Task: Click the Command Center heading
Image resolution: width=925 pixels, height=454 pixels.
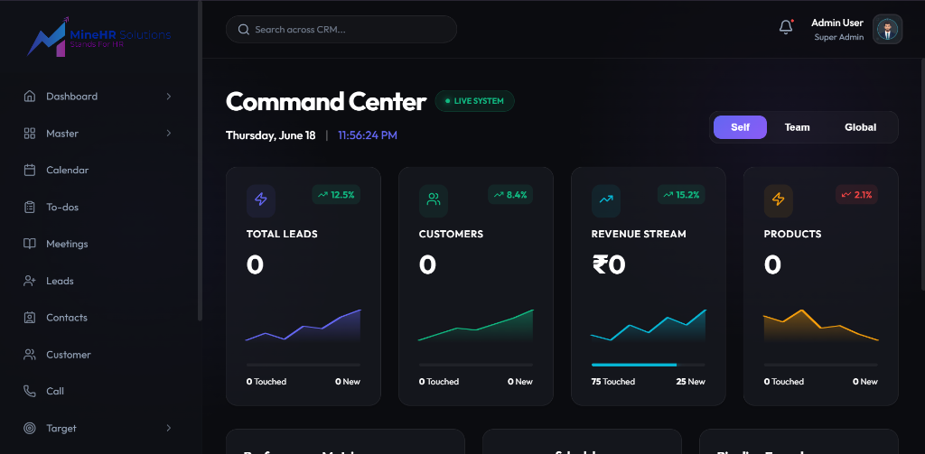Action: pyautogui.click(x=325, y=101)
